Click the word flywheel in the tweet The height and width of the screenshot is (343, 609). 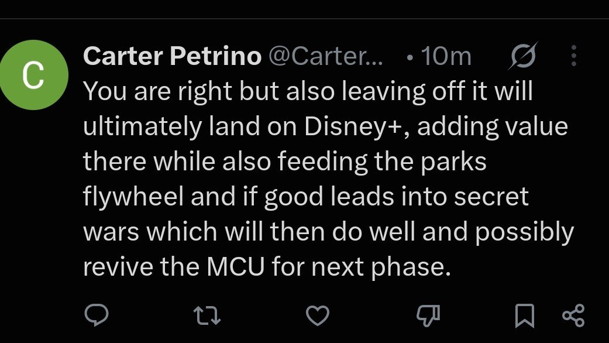133,197
